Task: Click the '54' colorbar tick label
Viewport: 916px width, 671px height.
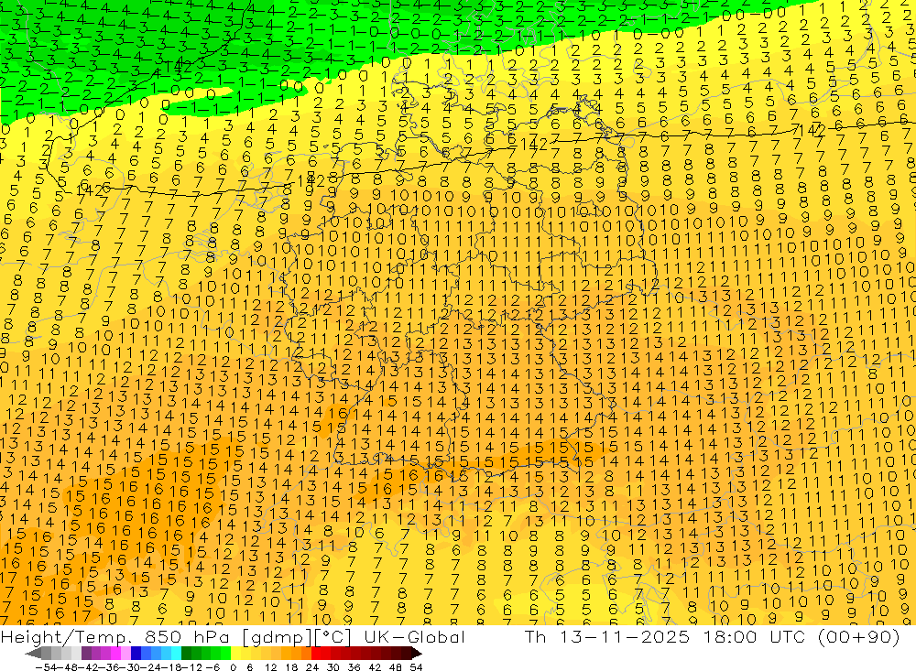Action: pos(417,667)
